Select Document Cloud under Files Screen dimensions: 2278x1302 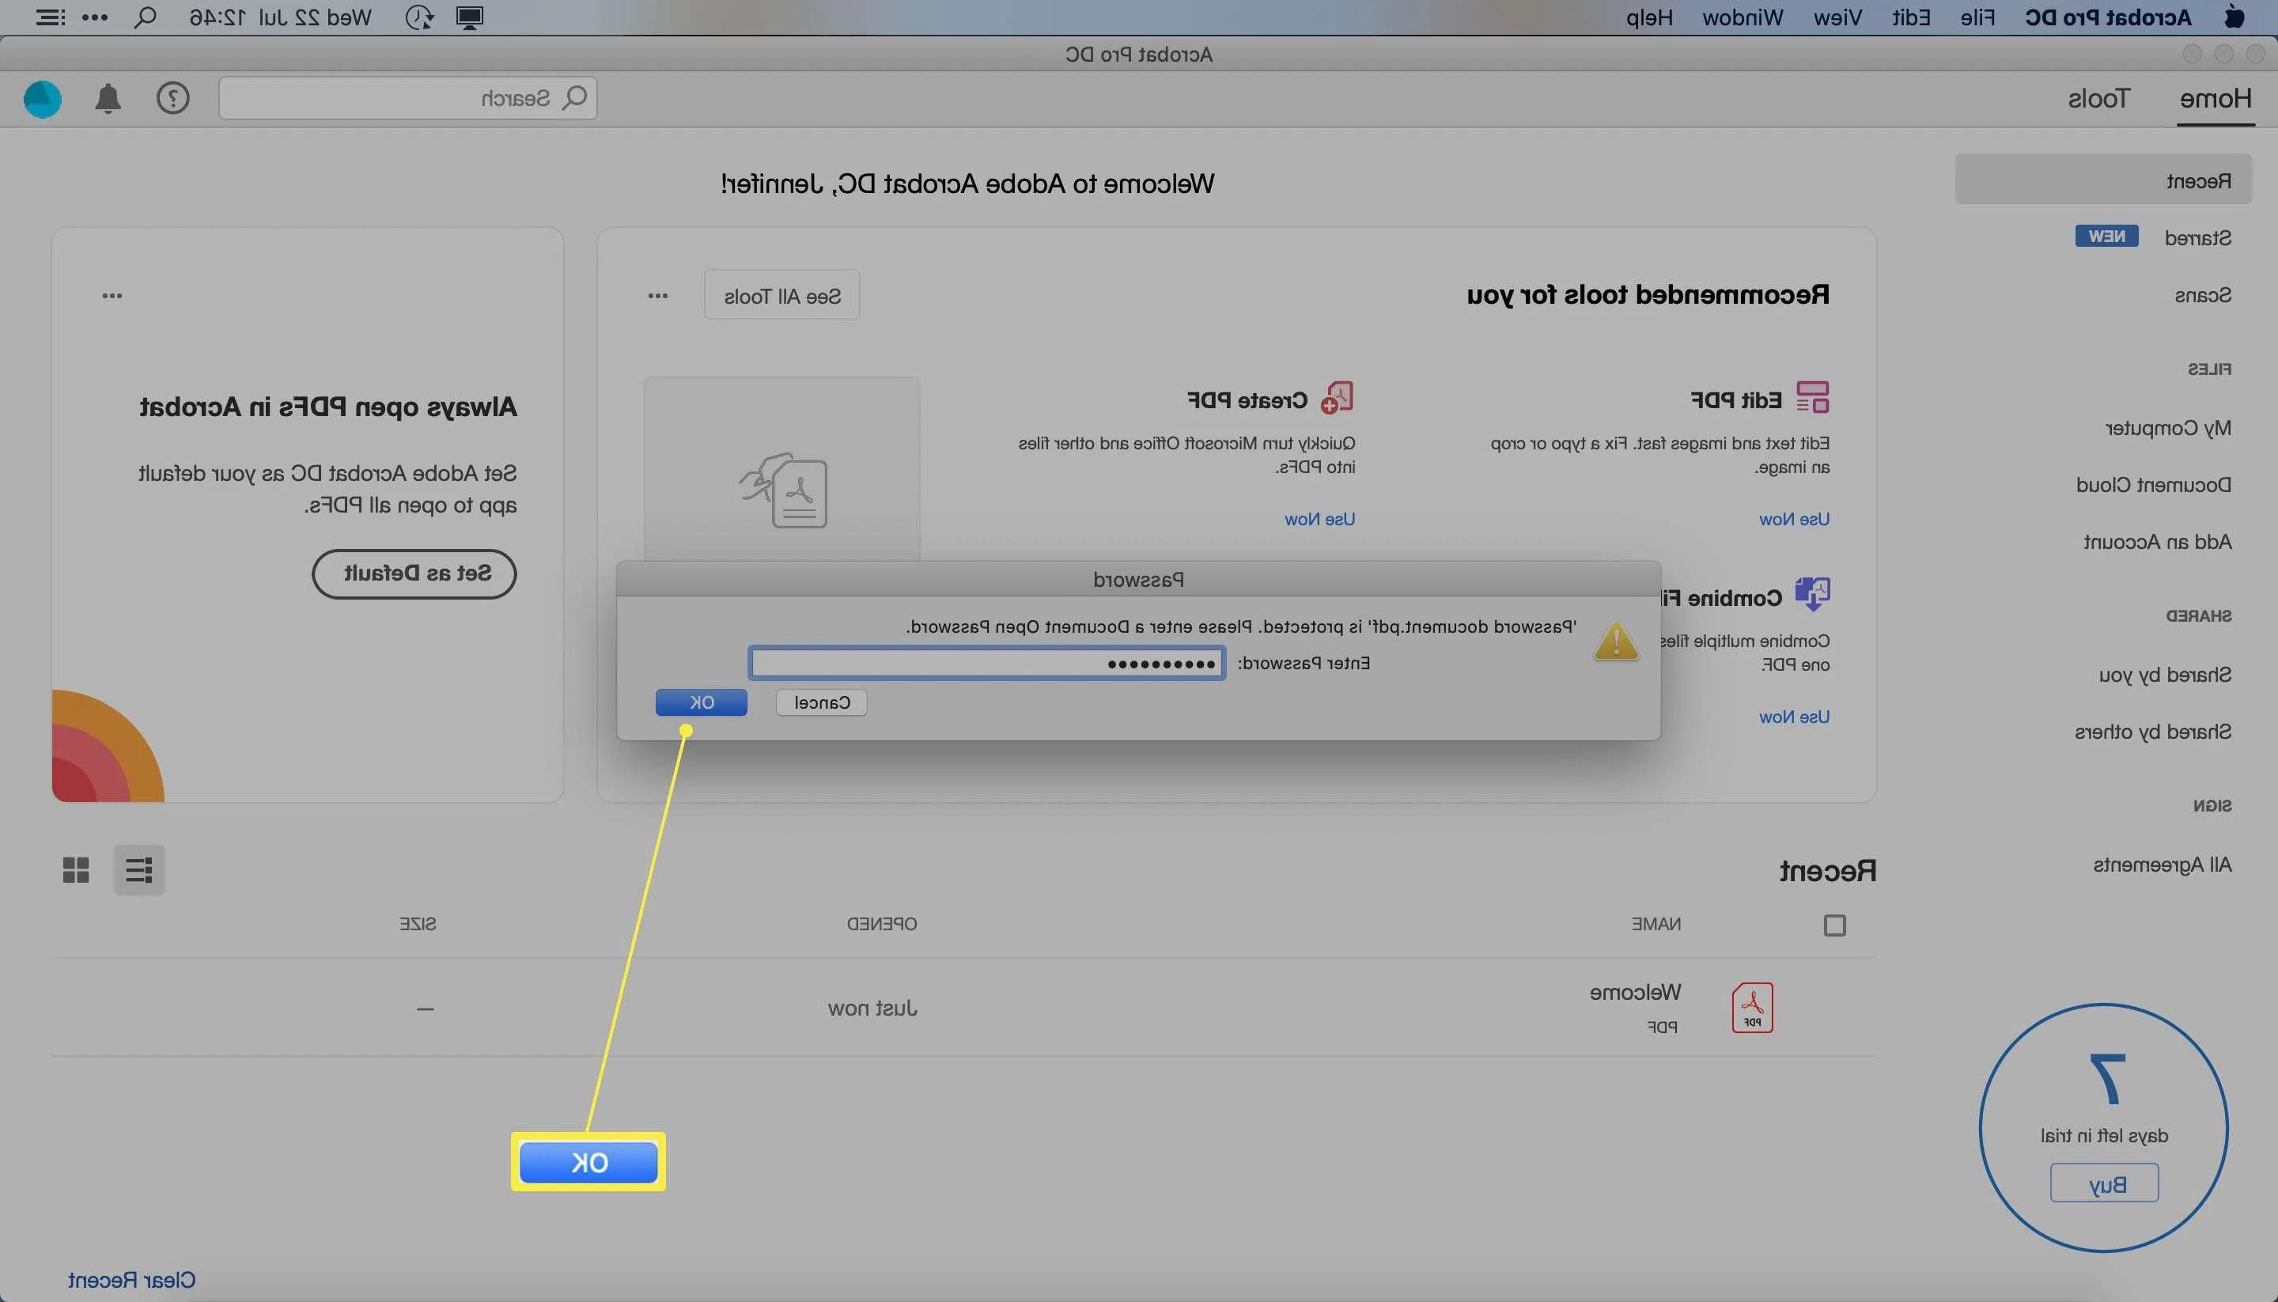[2153, 486]
